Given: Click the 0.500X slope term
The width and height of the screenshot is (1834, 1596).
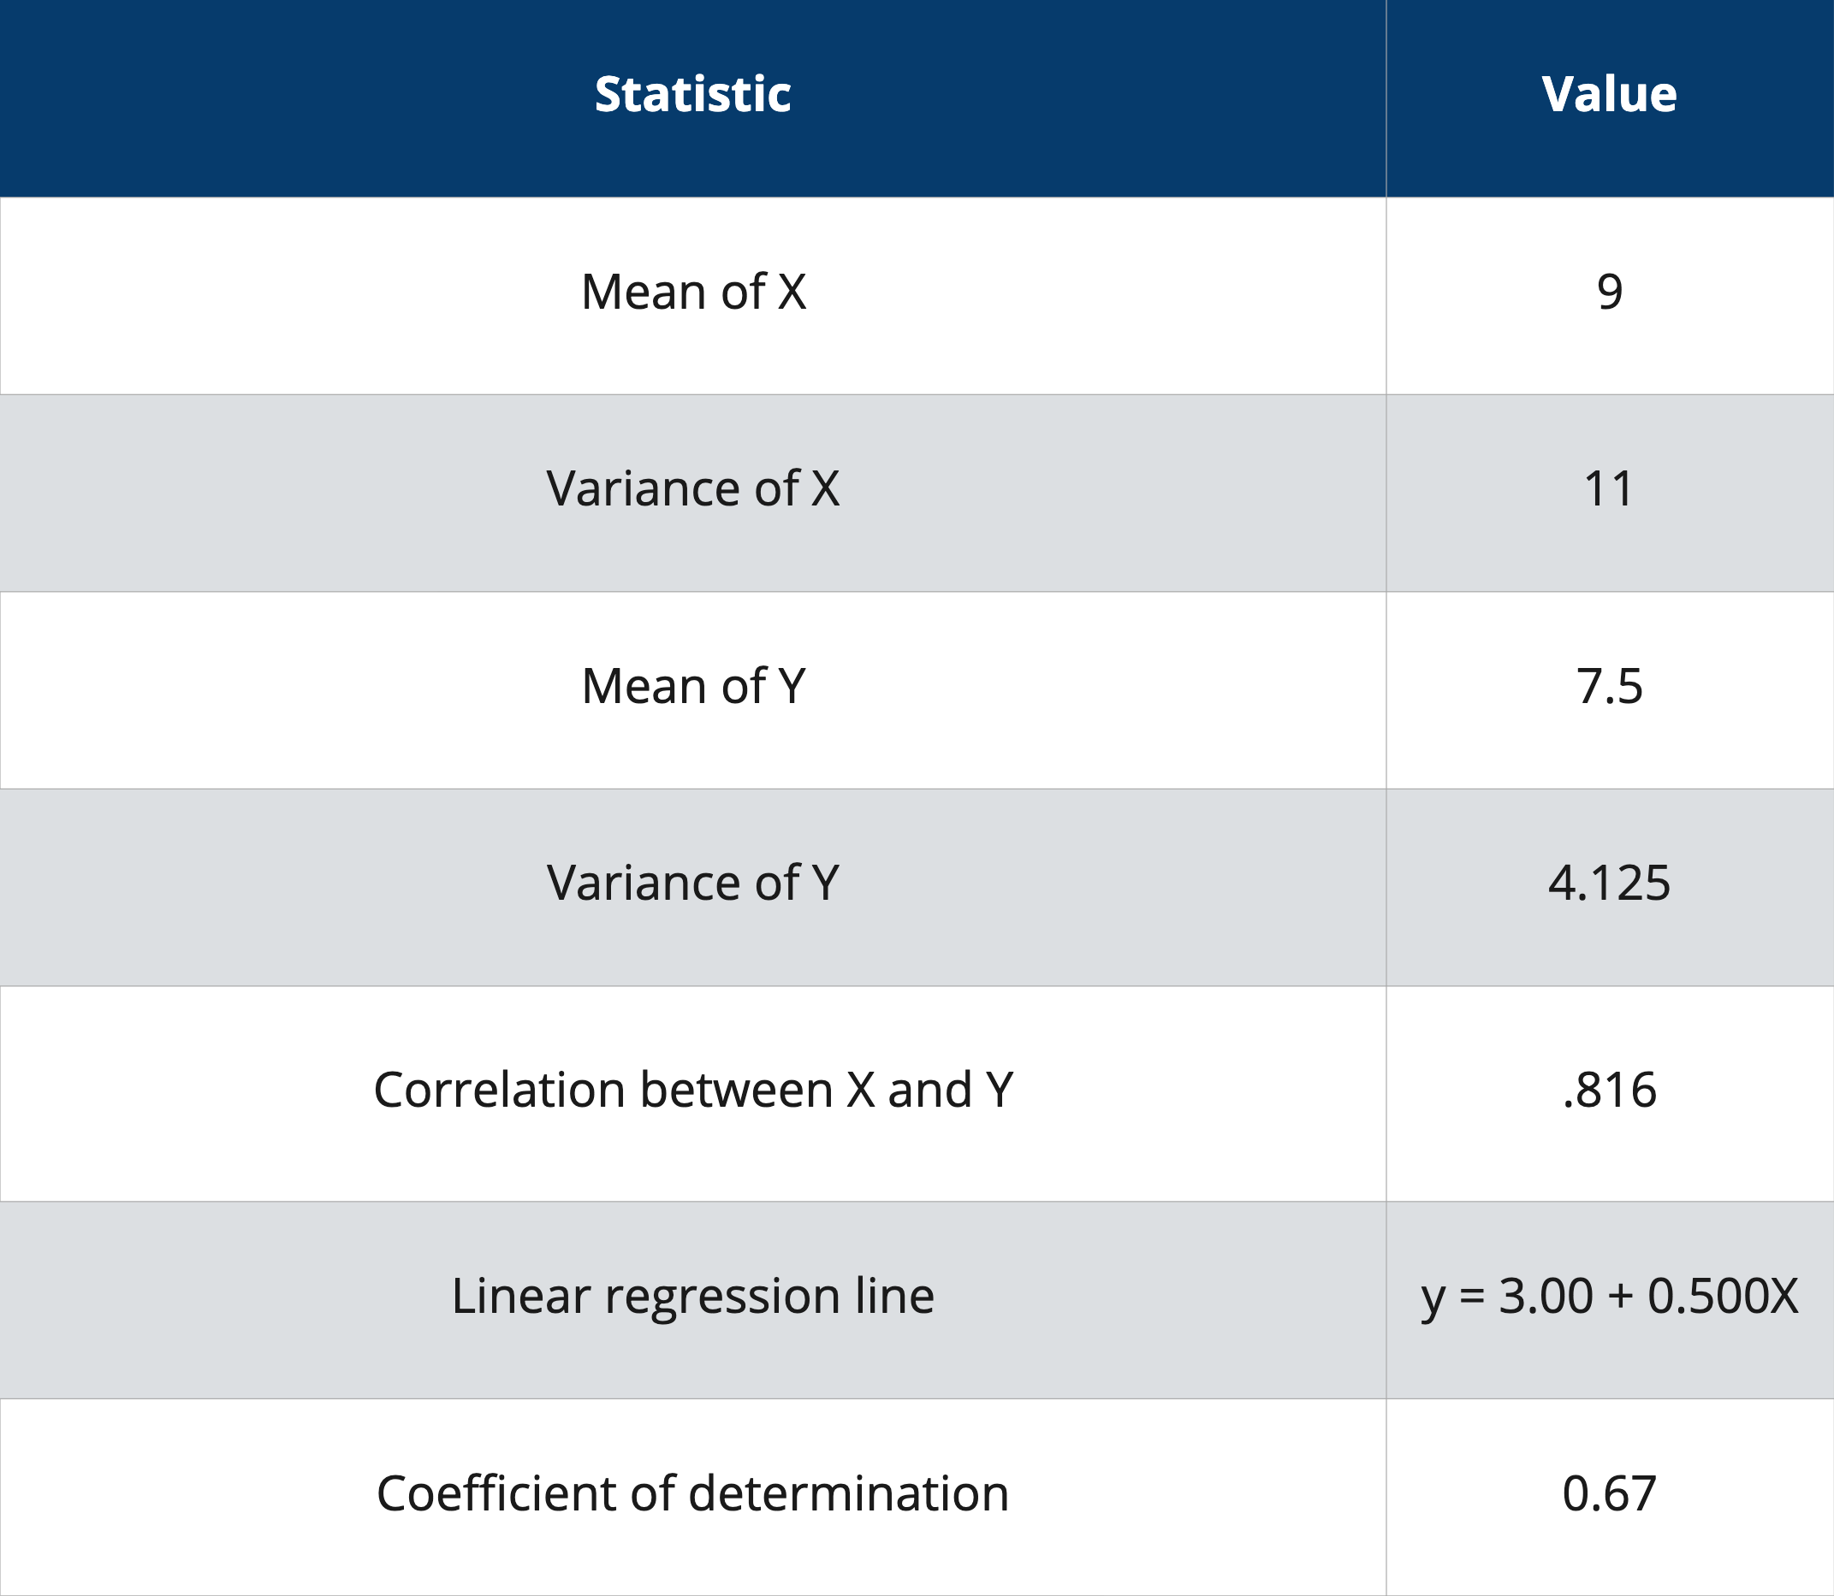Looking at the screenshot, I should 1722,1297.
